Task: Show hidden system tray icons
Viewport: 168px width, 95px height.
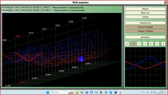Action: tap(140, 92)
